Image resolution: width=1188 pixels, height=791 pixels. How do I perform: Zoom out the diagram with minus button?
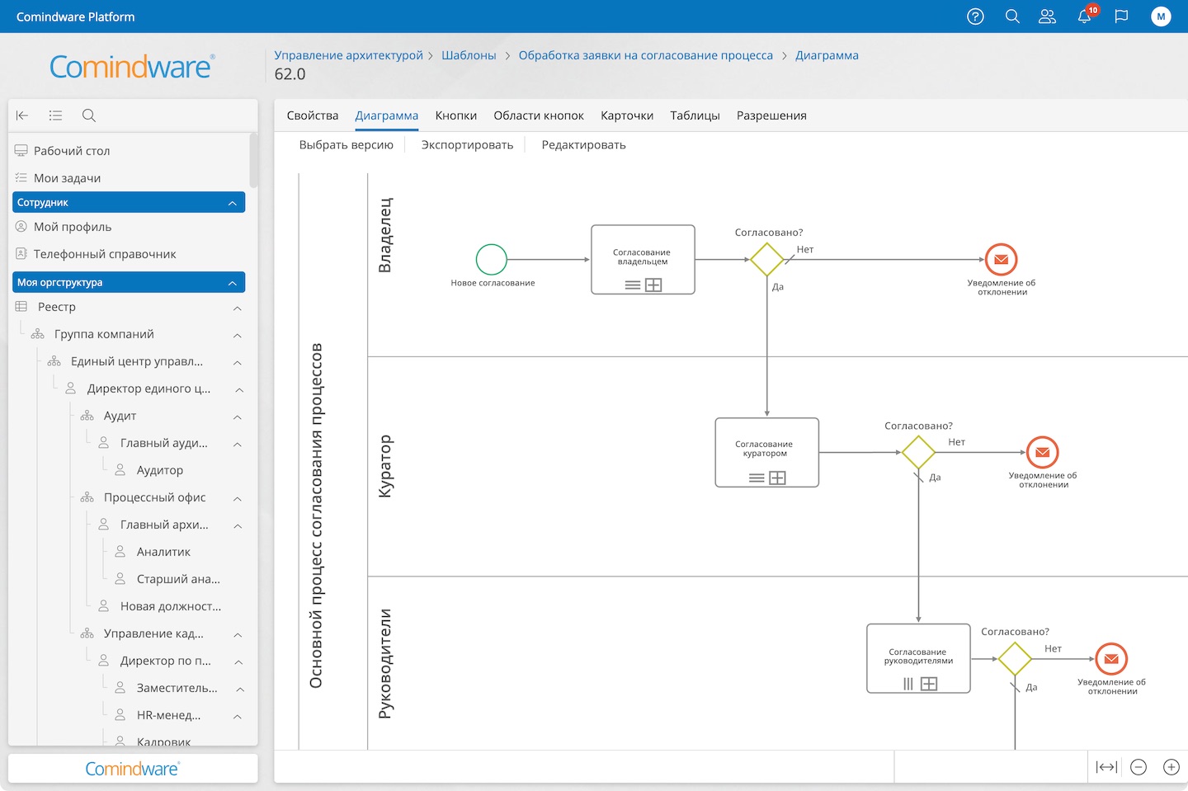click(1138, 767)
